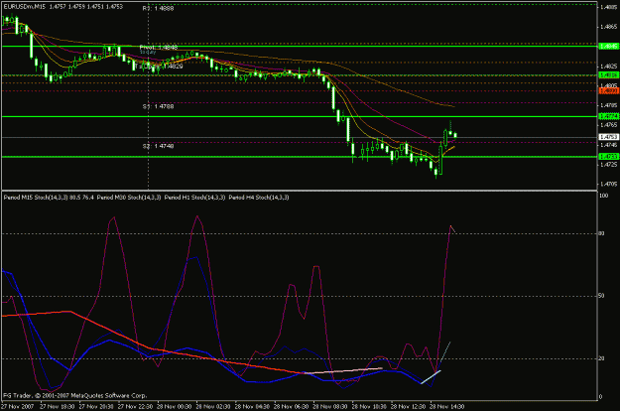
Task: Select the light-blue trendline segment on stochastic
Action: coord(431,377)
